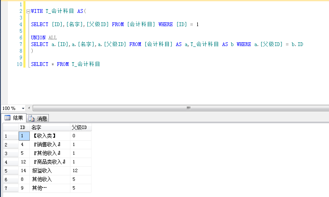Viewport: 329px width, 197px height.
Task: Select ID cell 12 in row 4
Action: click(24, 162)
